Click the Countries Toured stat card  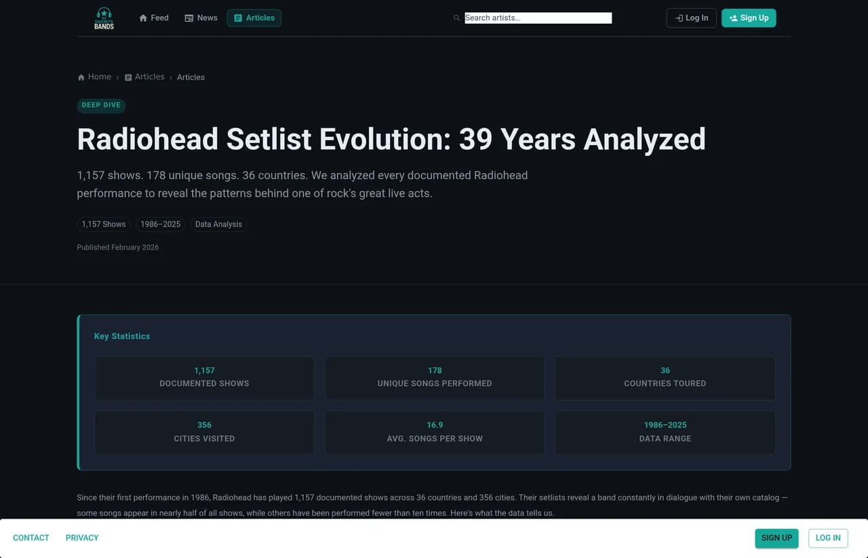pyautogui.click(x=665, y=378)
